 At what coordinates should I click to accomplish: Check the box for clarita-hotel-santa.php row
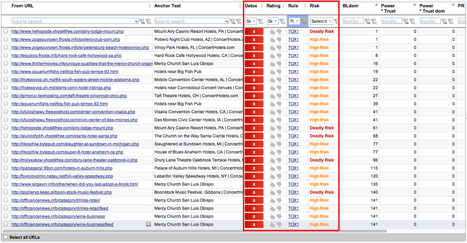point(6,136)
